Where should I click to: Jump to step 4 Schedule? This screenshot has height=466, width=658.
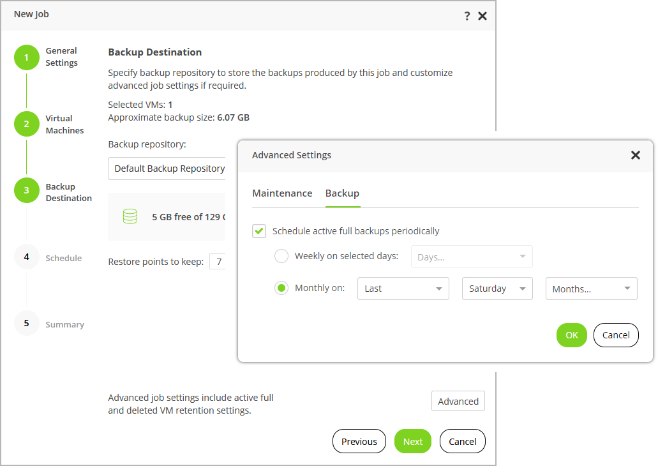(26, 257)
